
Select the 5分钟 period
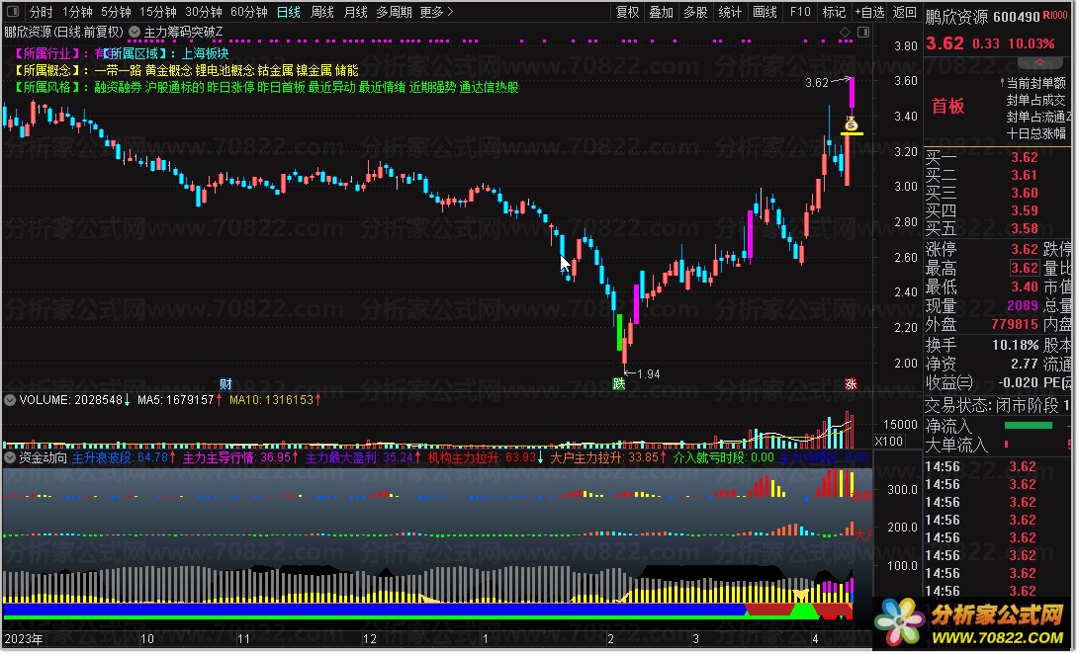[116, 12]
